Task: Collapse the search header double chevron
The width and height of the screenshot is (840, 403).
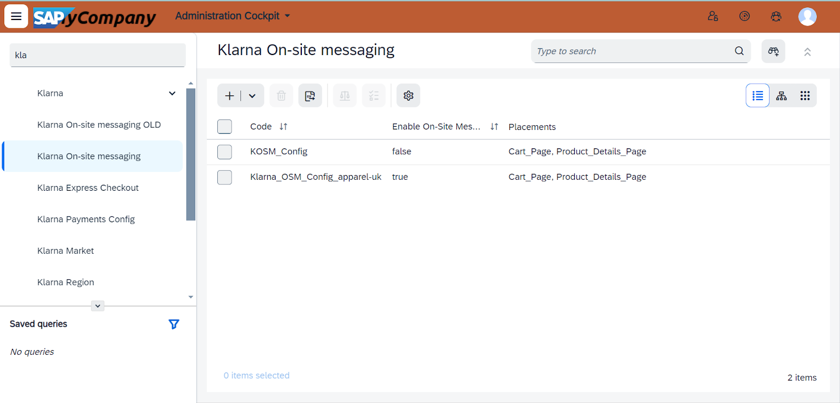Action: [x=807, y=51]
